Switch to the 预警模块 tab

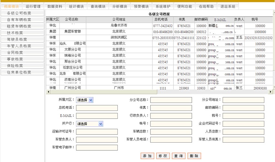(141, 6)
